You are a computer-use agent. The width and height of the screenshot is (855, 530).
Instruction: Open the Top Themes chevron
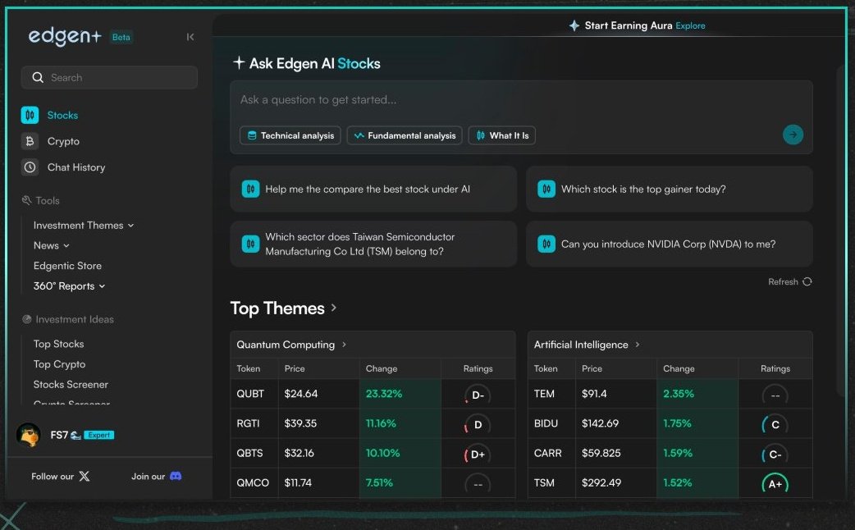tap(334, 308)
